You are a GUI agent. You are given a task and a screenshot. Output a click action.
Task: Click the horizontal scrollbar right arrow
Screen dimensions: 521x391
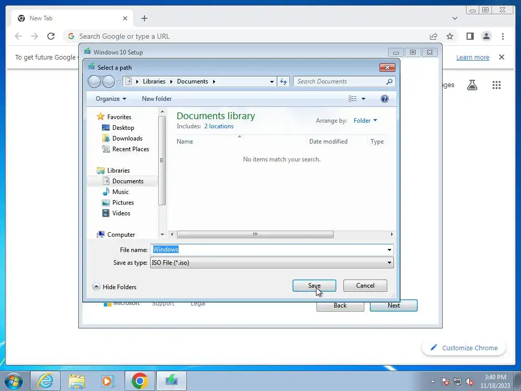pyautogui.click(x=392, y=234)
